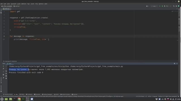Image resolution: width=181 pixels, height=101 pixels.
Task: Open the View menu
Action: (8, 4)
